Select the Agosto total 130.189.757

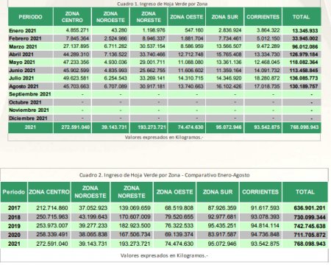coord(304,86)
